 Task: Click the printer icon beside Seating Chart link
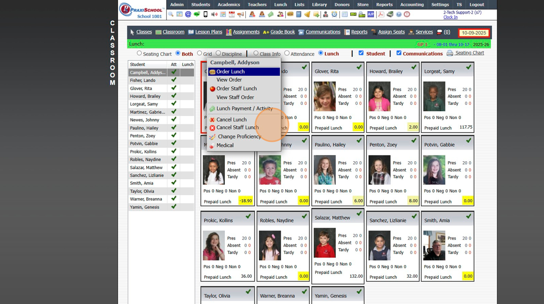pyautogui.click(x=450, y=53)
